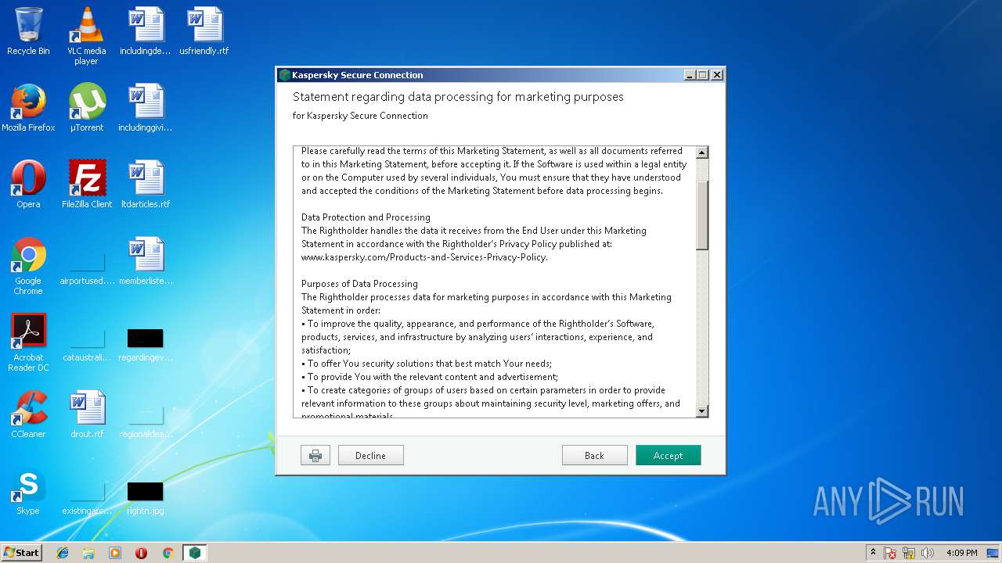Close the Kaspersky Secure Connection window
This screenshot has width=1002, height=563.
(716, 75)
